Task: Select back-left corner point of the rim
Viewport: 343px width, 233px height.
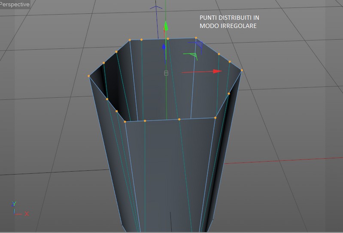Action: pyautogui.click(x=130, y=40)
